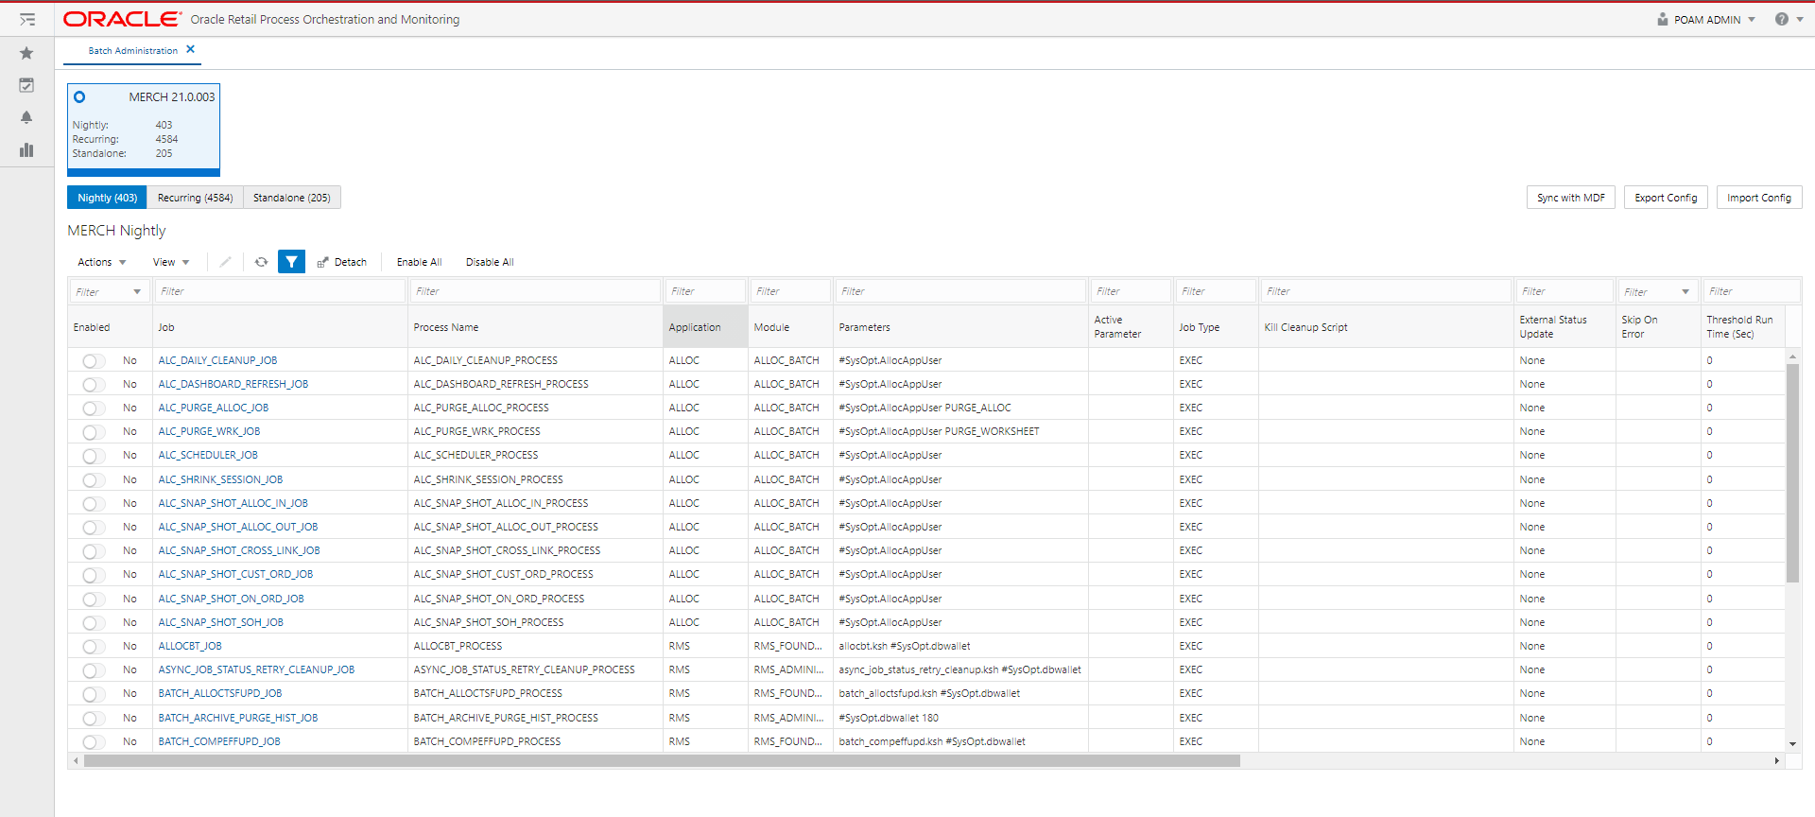Close the Batch Administration tab
Viewport: 1815px width, 817px height.
(x=190, y=49)
